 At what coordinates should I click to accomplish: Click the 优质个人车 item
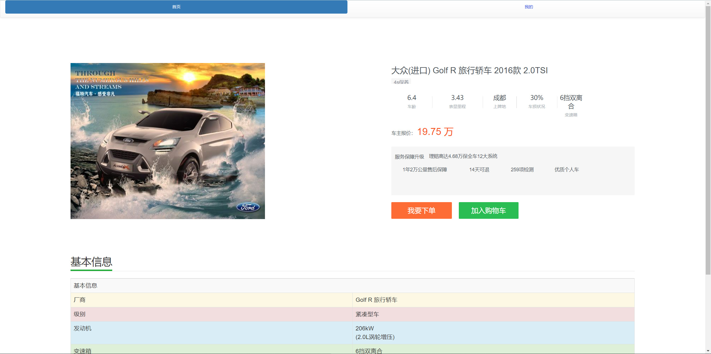(x=567, y=170)
